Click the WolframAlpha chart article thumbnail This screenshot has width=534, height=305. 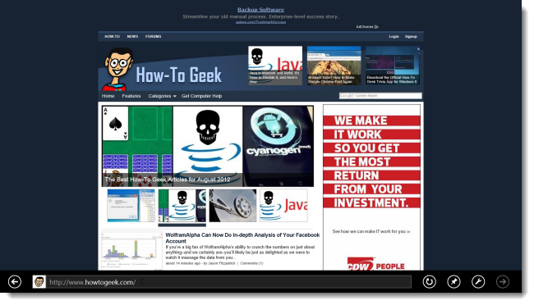[x=131, y=251]
